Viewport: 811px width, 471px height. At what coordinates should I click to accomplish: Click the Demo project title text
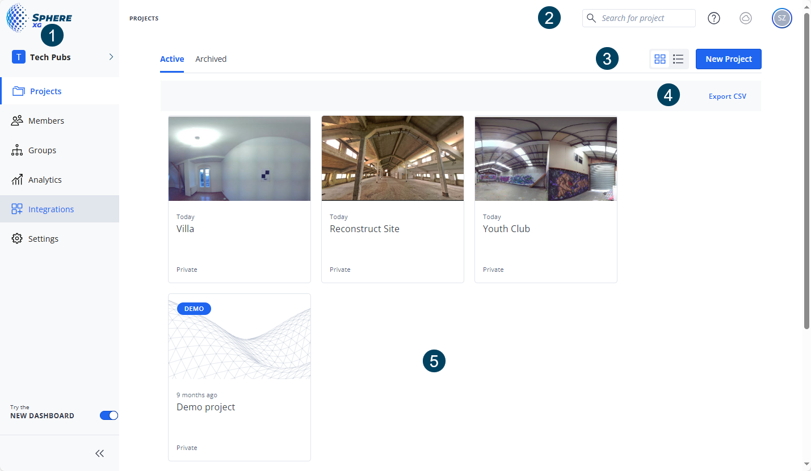[206, 407]
